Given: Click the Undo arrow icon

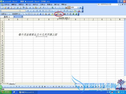Looking at the screenshot, I should (x=44, y=8).
